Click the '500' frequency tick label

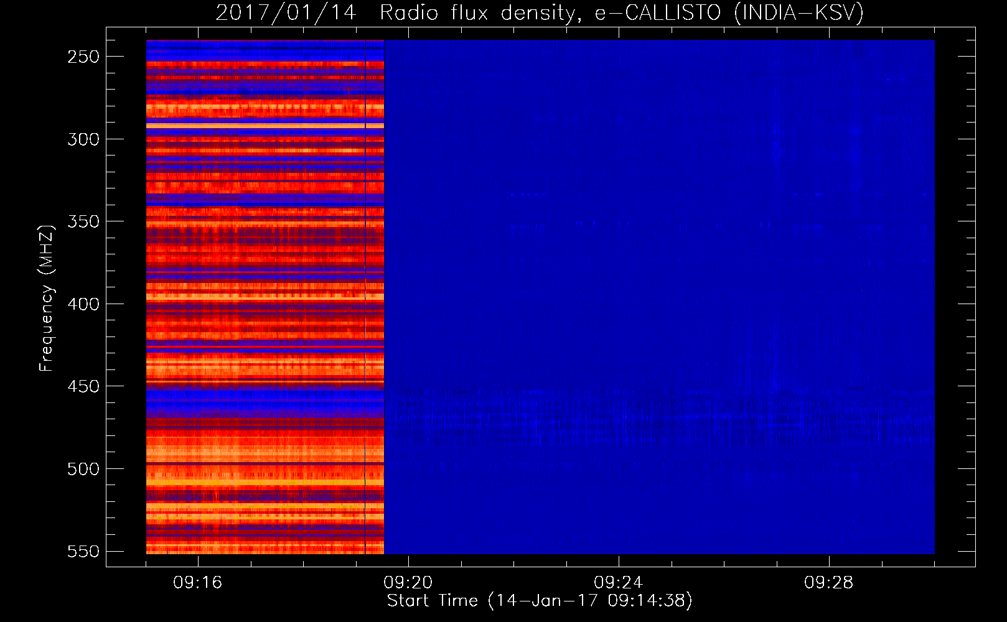coord(83,469)
